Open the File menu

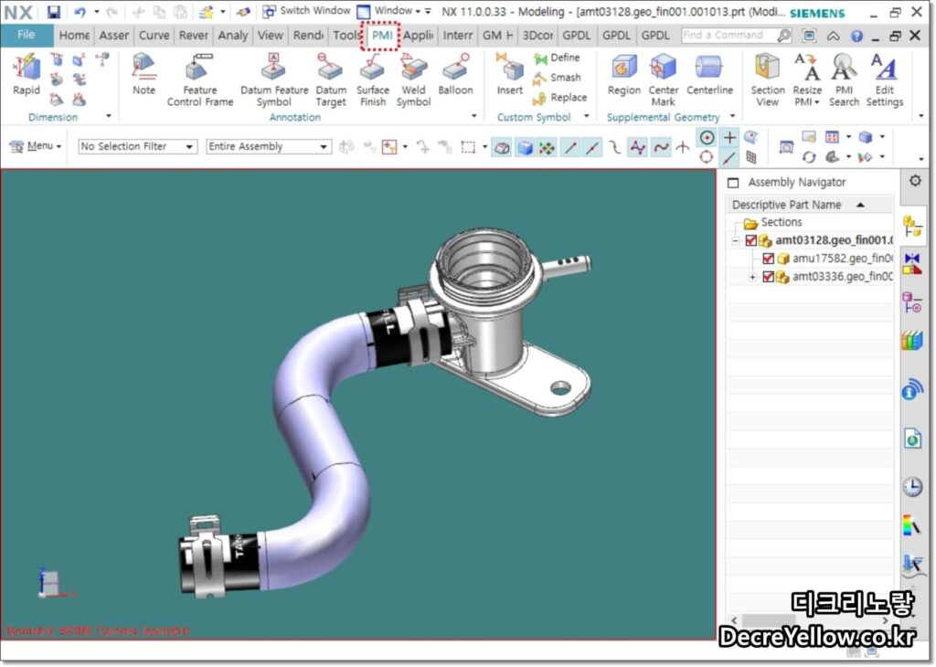coord(27,36)
